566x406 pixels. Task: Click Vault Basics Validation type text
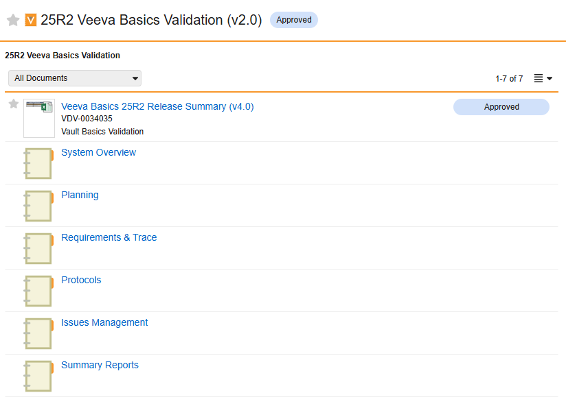[102, 132]
